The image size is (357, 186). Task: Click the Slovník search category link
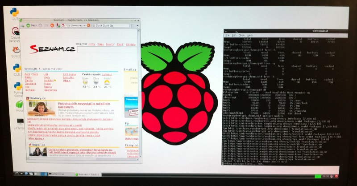click(x=110, y=44)
